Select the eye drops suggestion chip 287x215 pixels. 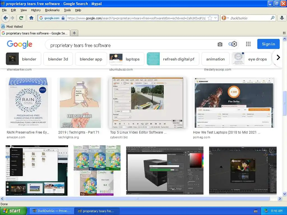[251, 59]
